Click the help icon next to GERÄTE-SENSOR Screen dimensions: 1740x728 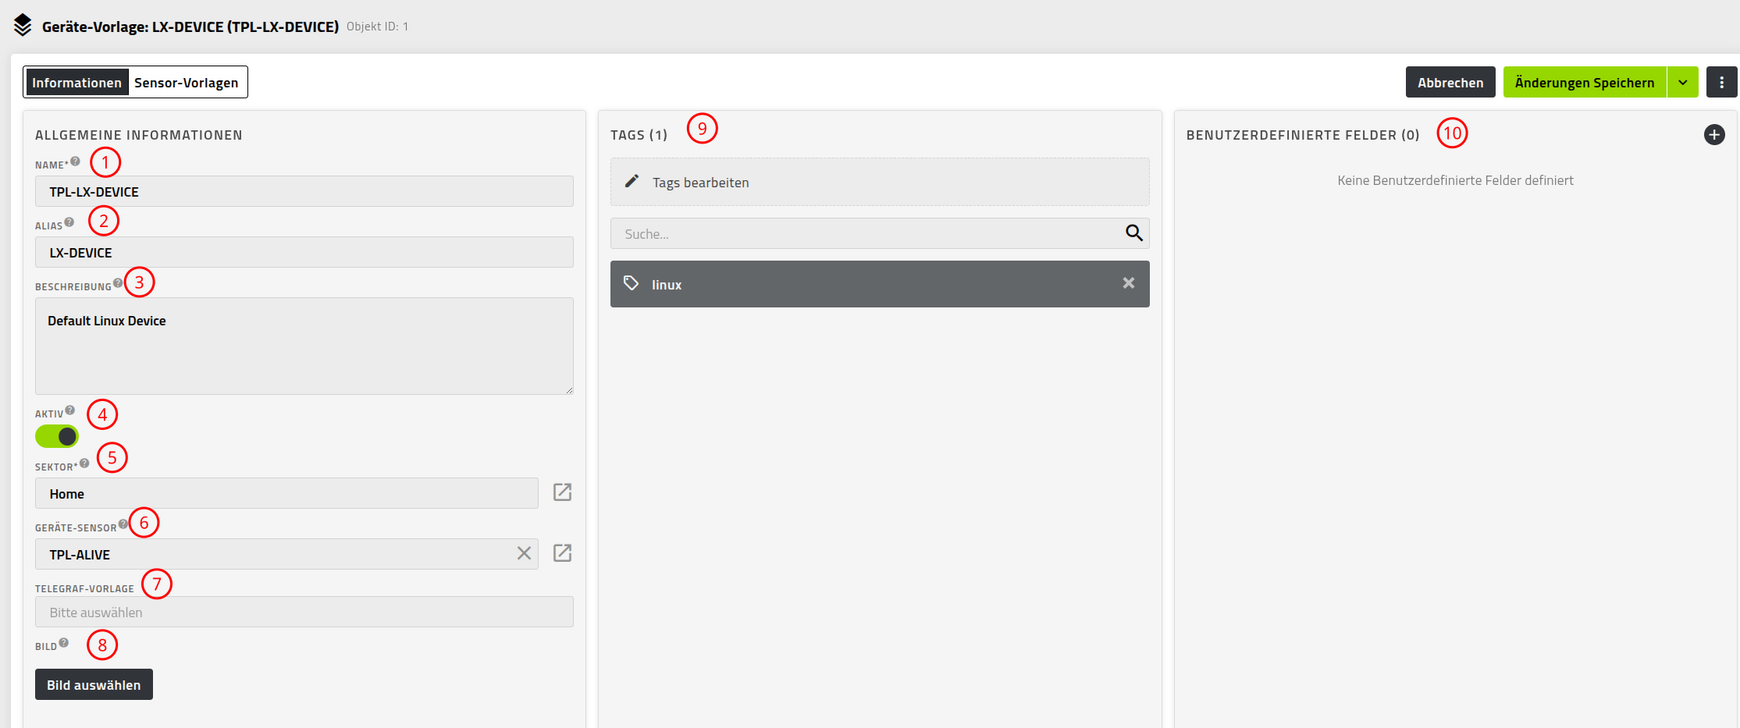click(x=123, y=524)
